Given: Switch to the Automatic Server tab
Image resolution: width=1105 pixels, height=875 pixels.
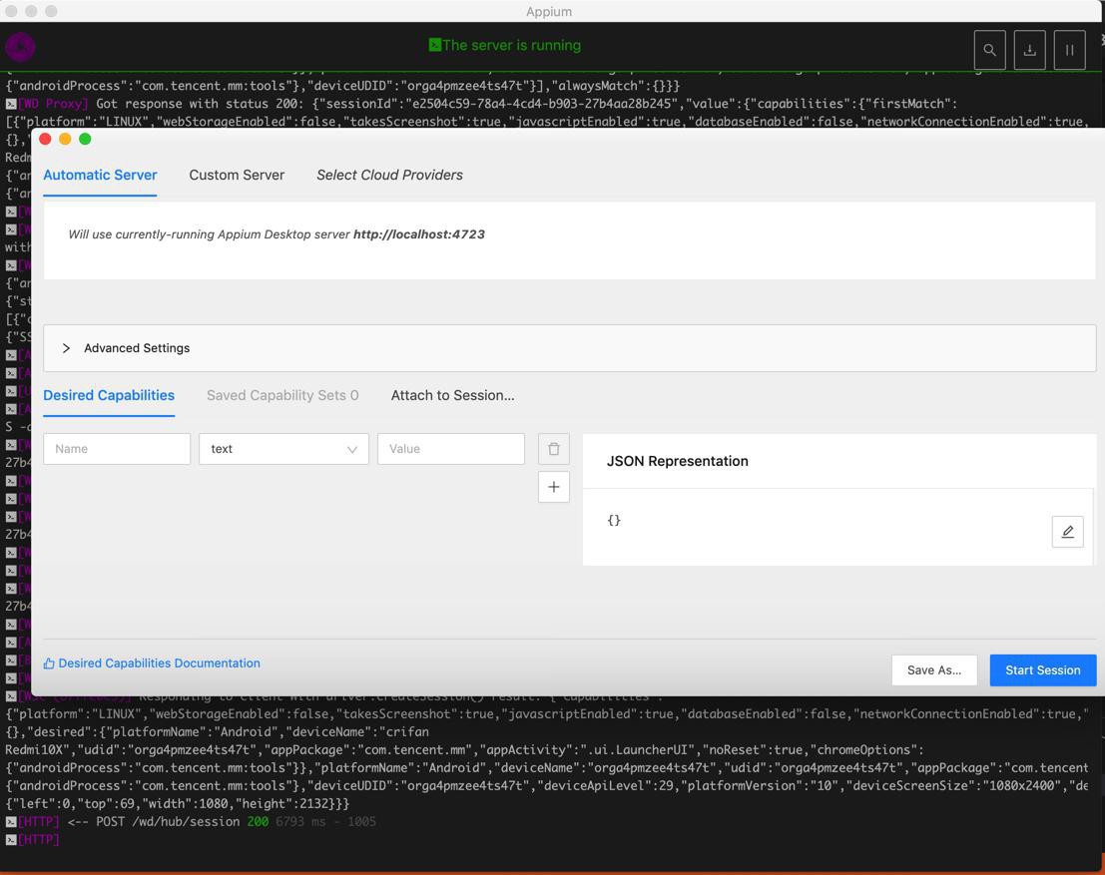Looking at the screenshot, I should point(100,175).
